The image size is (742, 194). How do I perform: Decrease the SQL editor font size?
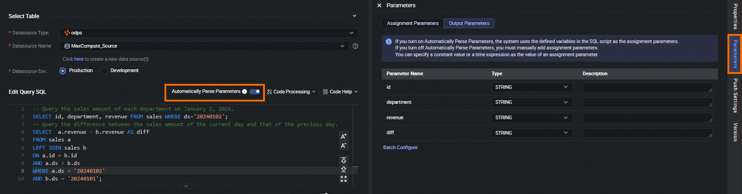(x=344, y=145)
